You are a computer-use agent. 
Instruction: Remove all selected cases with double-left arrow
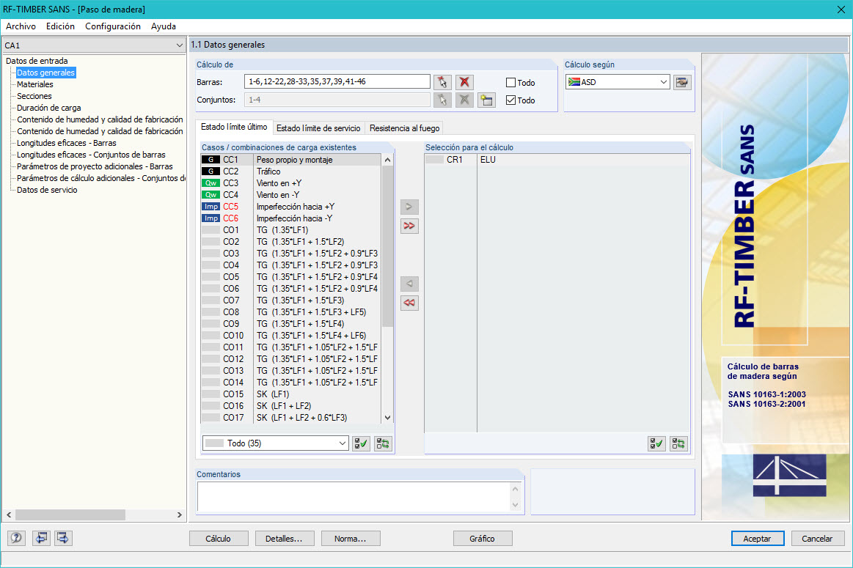[409, 302]
